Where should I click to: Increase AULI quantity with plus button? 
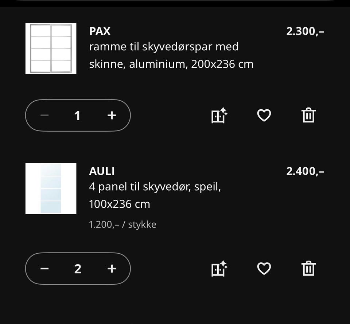pyautogui.click(x=112, y=269)
